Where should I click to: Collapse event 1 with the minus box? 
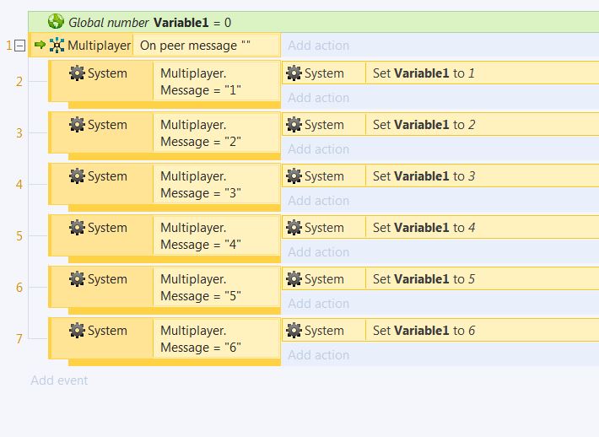click(x=20, y=46)
